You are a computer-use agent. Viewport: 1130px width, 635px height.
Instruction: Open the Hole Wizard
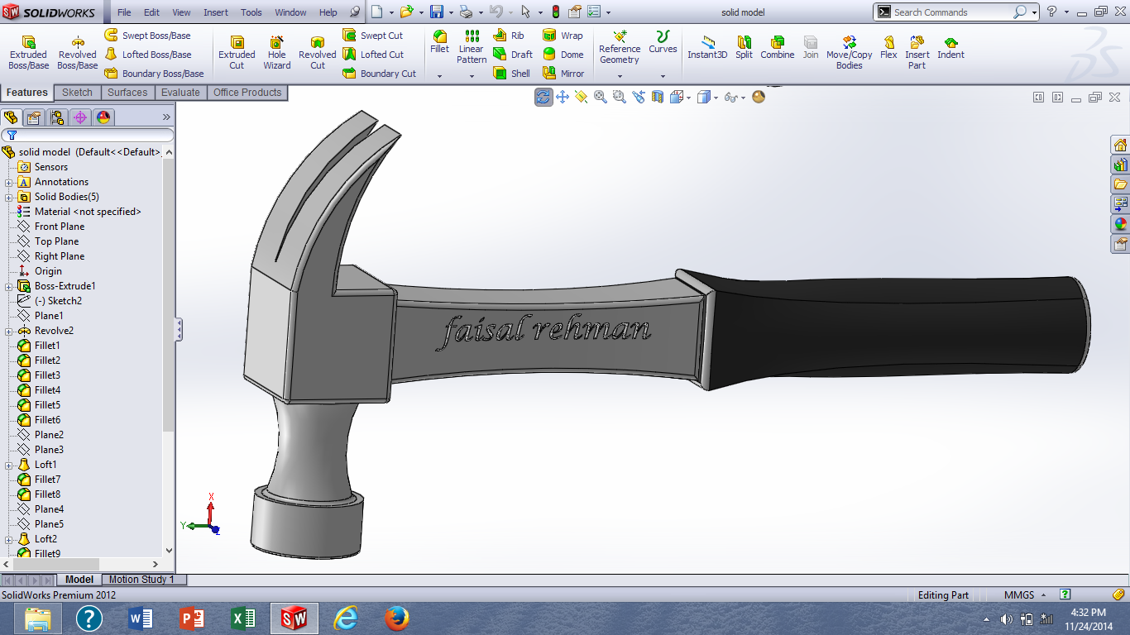tap(277, 53)
